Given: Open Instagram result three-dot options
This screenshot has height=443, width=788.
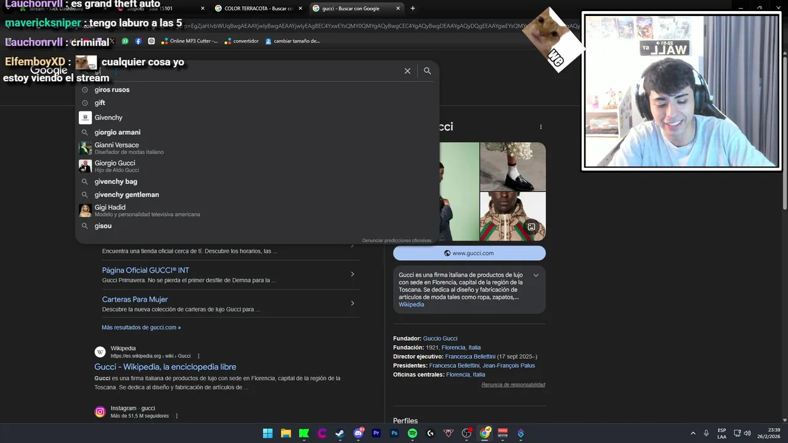Looking at the screenshot, I should click(x=177, y=416).
